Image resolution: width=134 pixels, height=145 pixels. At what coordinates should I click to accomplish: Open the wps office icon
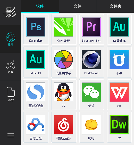click(119, 92)
